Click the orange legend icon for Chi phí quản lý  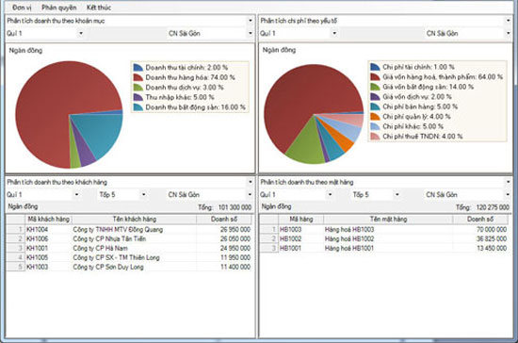[x=375, y=116]
